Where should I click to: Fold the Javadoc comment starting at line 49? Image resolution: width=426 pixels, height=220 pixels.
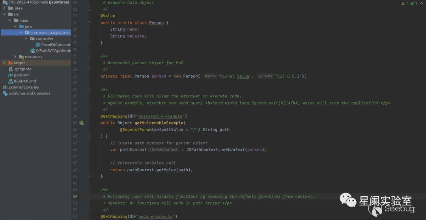click(89, 190)
